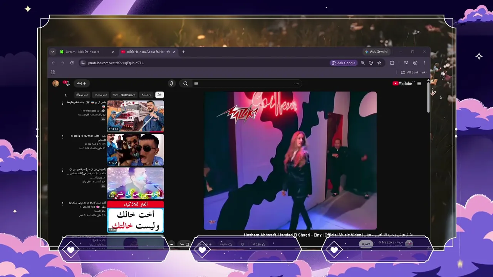Close the Stream - Kick Dashboard tab
Image resolution: width=493 pixels, height=277 pixels.
tap(113, 52)
